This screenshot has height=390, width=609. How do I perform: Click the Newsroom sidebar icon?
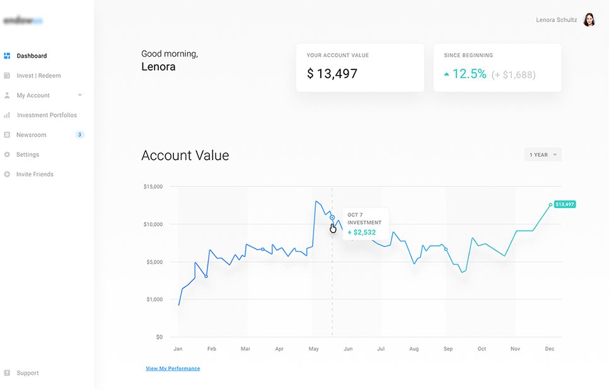[x=7, y=135]
